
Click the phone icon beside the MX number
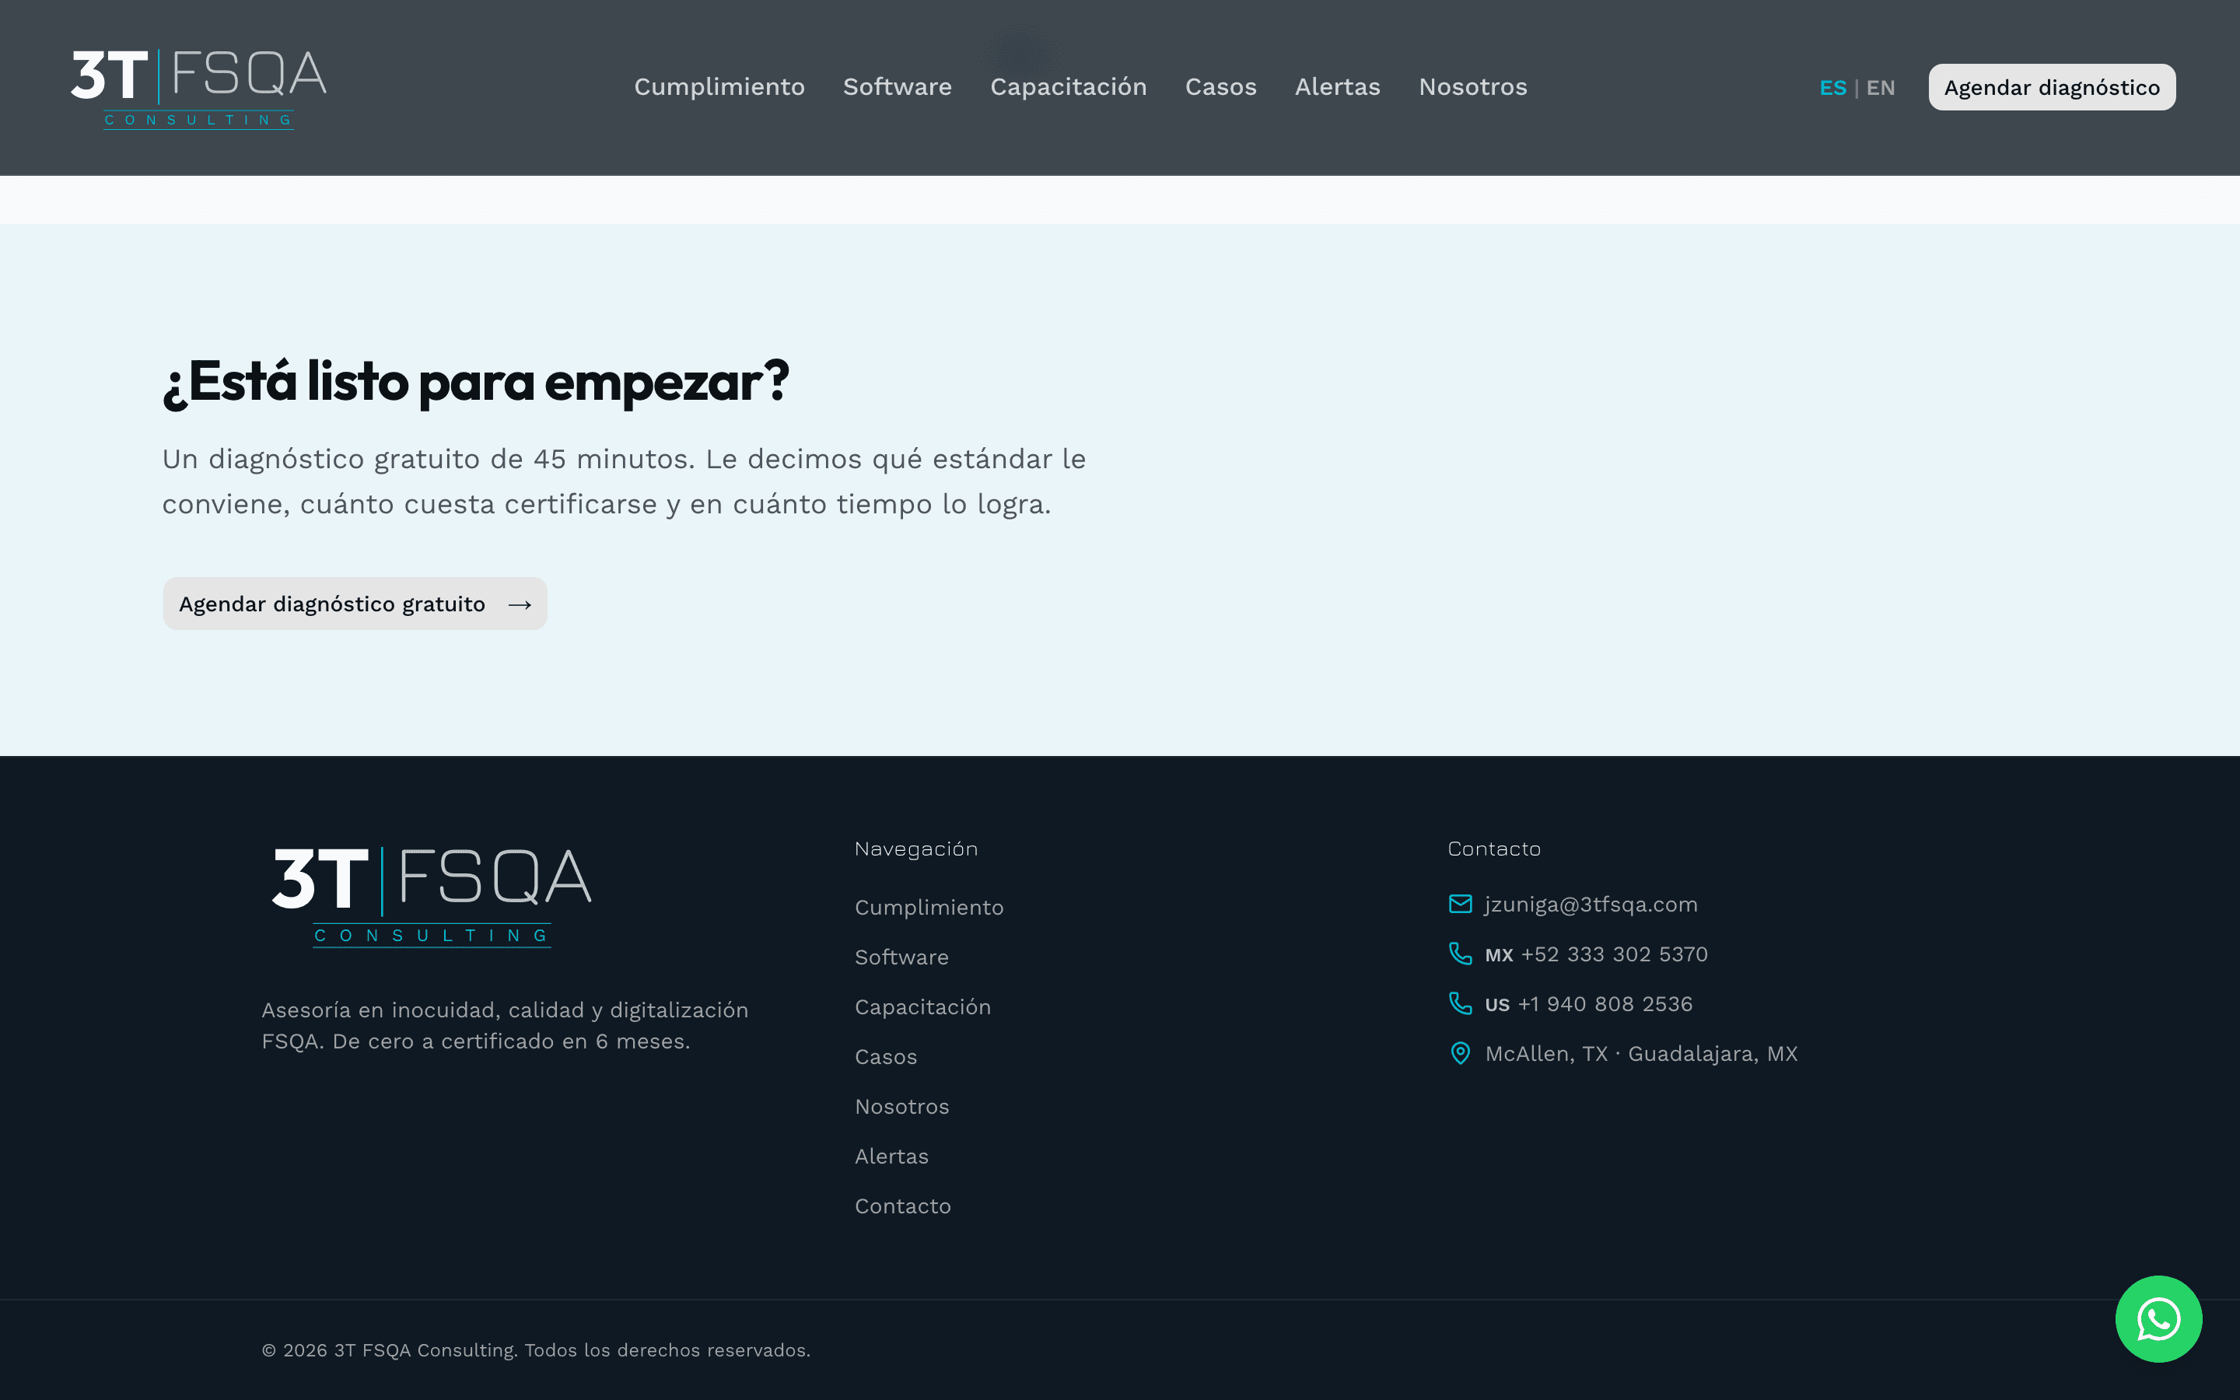[x=1460, y=954]
